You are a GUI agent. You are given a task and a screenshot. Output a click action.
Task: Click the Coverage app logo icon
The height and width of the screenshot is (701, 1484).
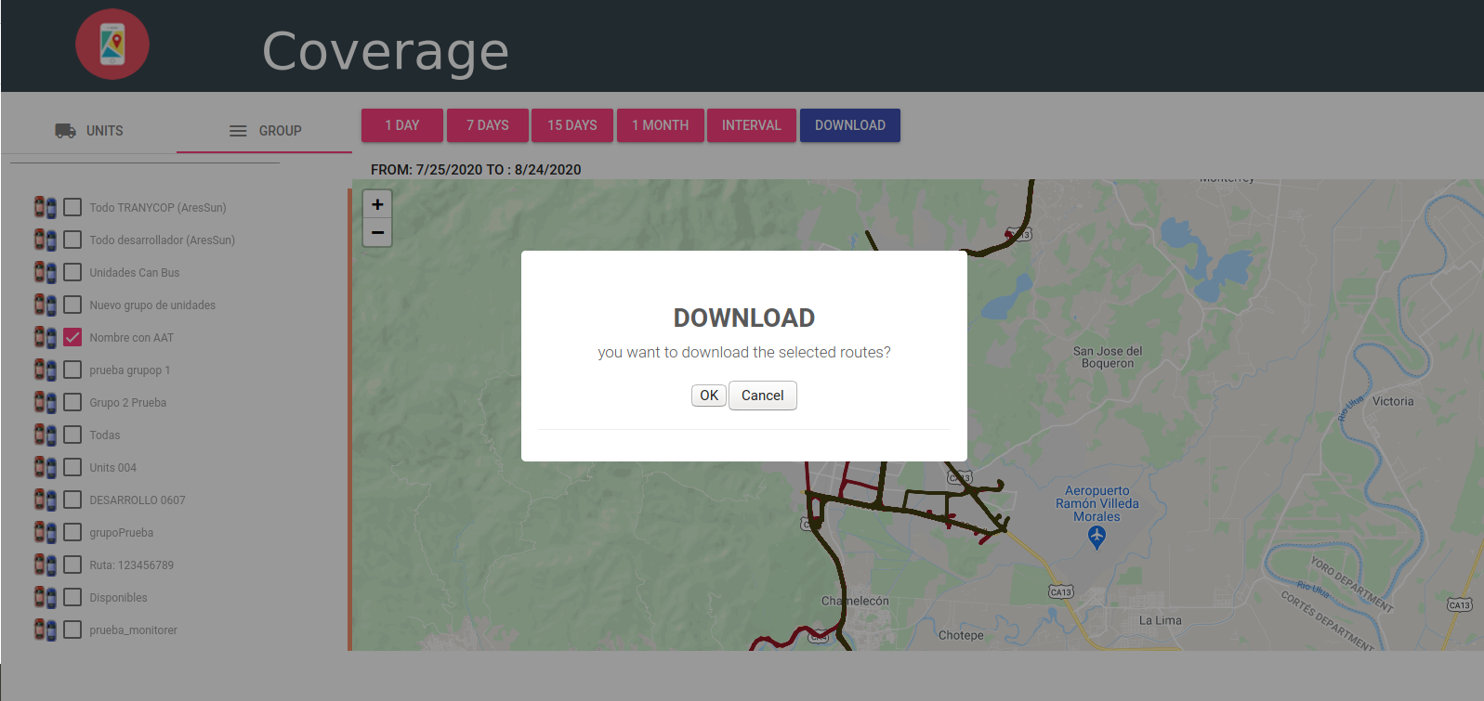tap(112, 45)
